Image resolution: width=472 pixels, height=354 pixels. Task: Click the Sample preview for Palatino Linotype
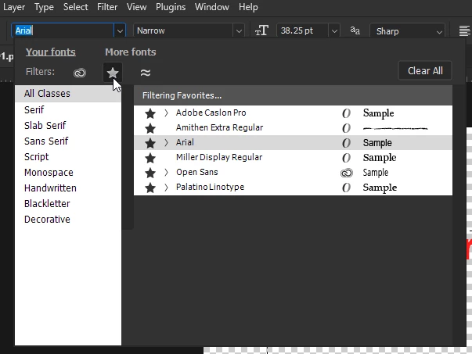point(380,188)
